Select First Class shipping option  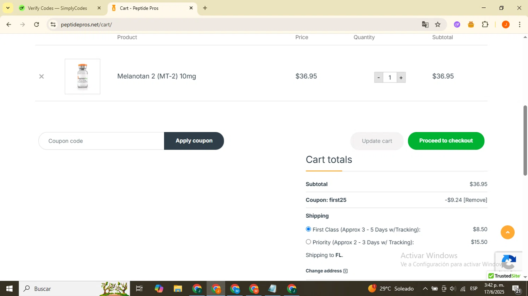pyautogui.click(x=308, y=229)
